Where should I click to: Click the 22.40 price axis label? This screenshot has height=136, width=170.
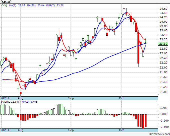(x=163, y=58)
